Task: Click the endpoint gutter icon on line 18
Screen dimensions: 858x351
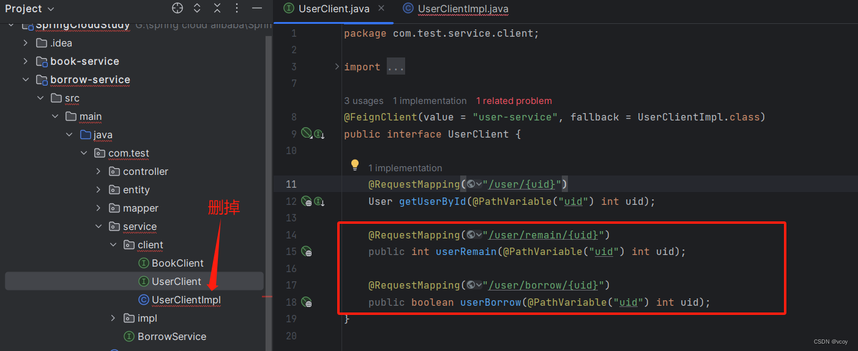Action: point(307,302)
